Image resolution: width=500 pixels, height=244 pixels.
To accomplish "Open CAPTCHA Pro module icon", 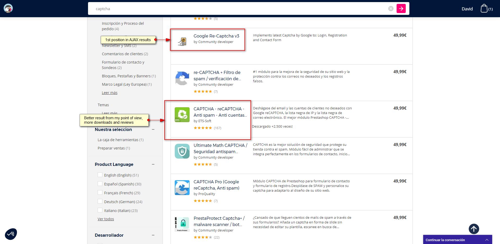I will (x=182, y=187).
